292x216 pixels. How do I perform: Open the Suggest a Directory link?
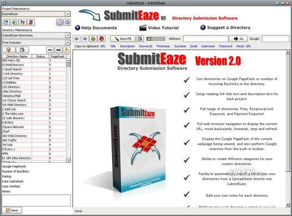229,28
